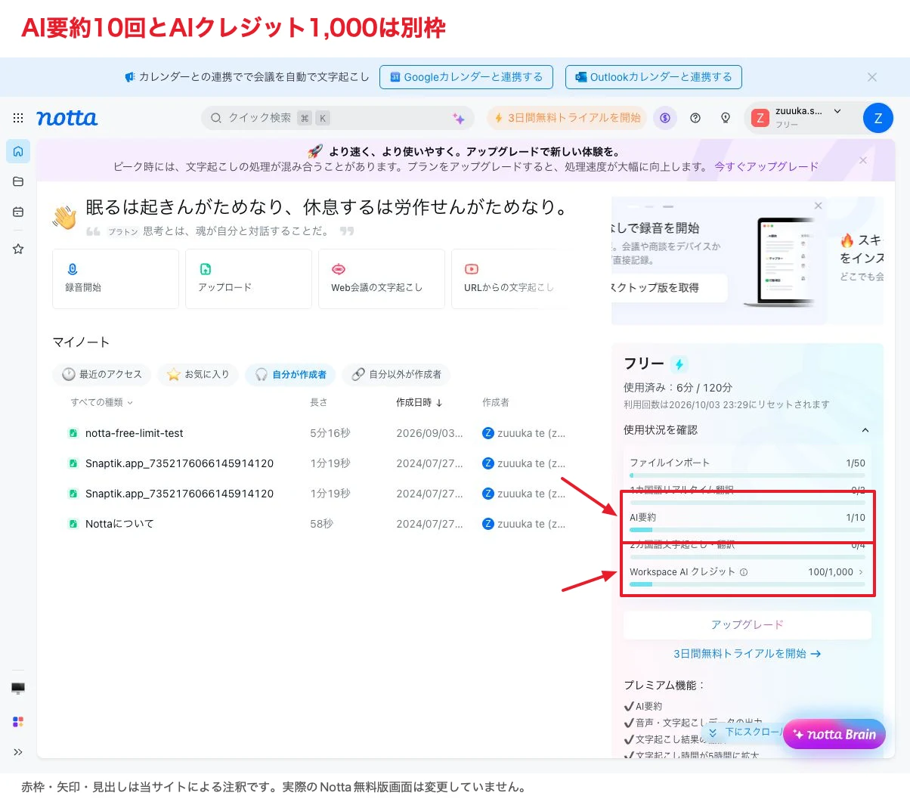Click the アップグレード button in the plan panel
Viewport: 910px width, 802px height.
click(x=747, y=624)
